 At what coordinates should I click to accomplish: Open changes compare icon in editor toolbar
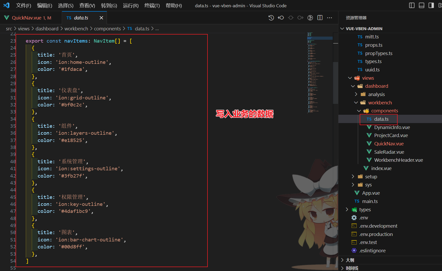point(281,18)
